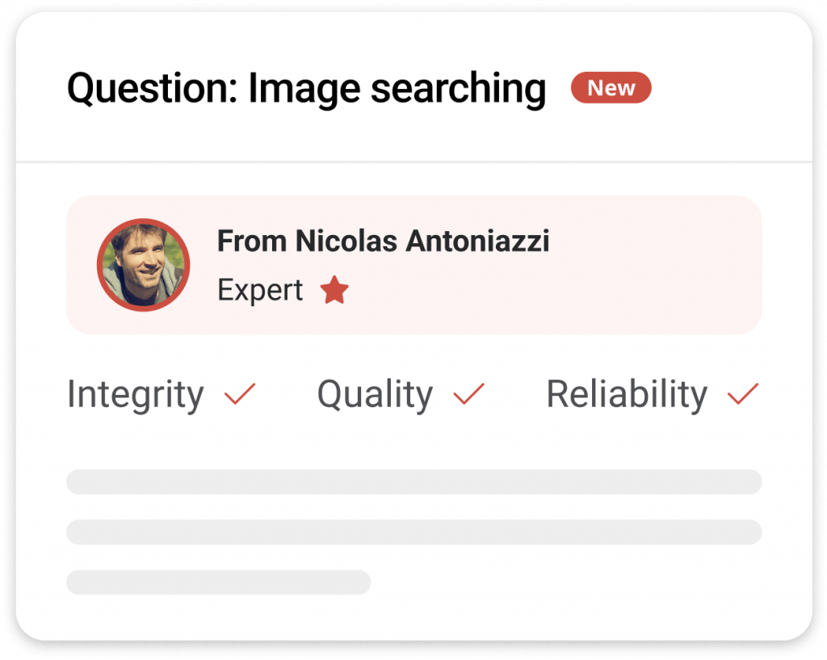This screenshot has width=827, height=660.
Task: Select the Quality label
Action: point(375,395)
